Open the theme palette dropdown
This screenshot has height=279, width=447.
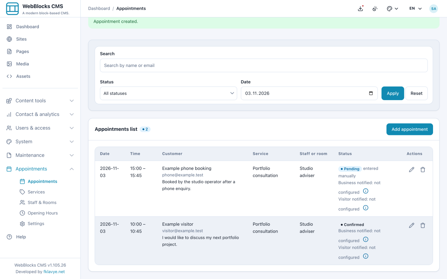tap(393, 9)
